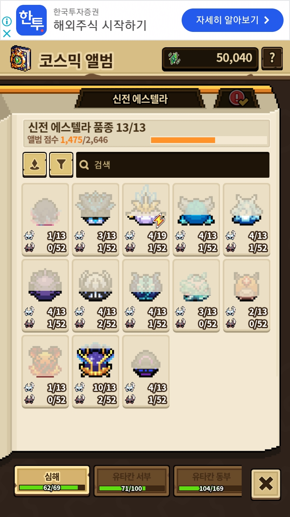Close the album with X button
Screen dimensions: 290x517
tap(266, 484)
